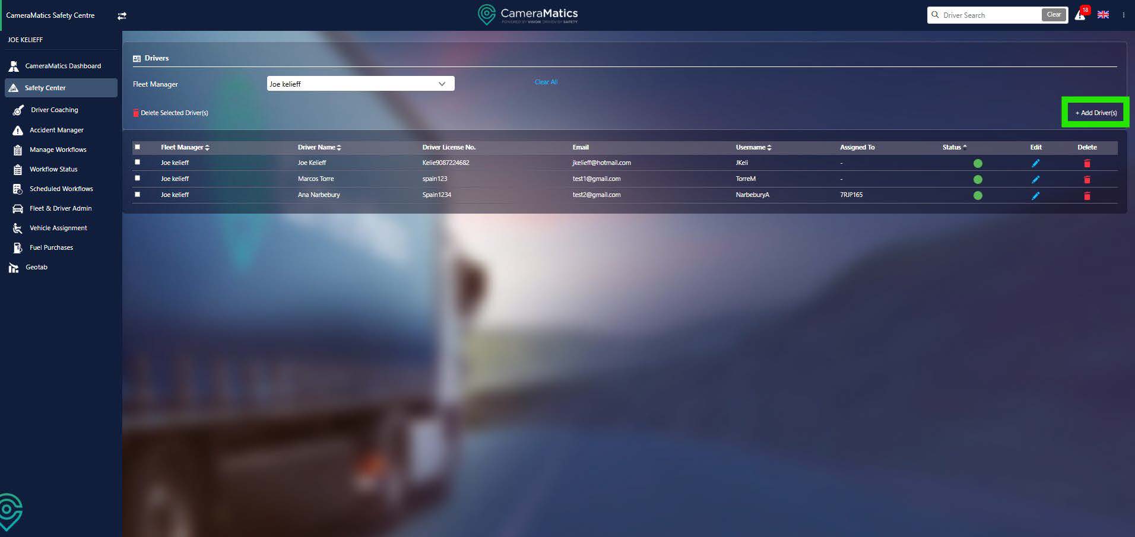Image resolution: width=1135 pixels, height=537 pixels.
Task: Sort table by Driver Name column
Action: pyautogui.click(x=319, y=147)
